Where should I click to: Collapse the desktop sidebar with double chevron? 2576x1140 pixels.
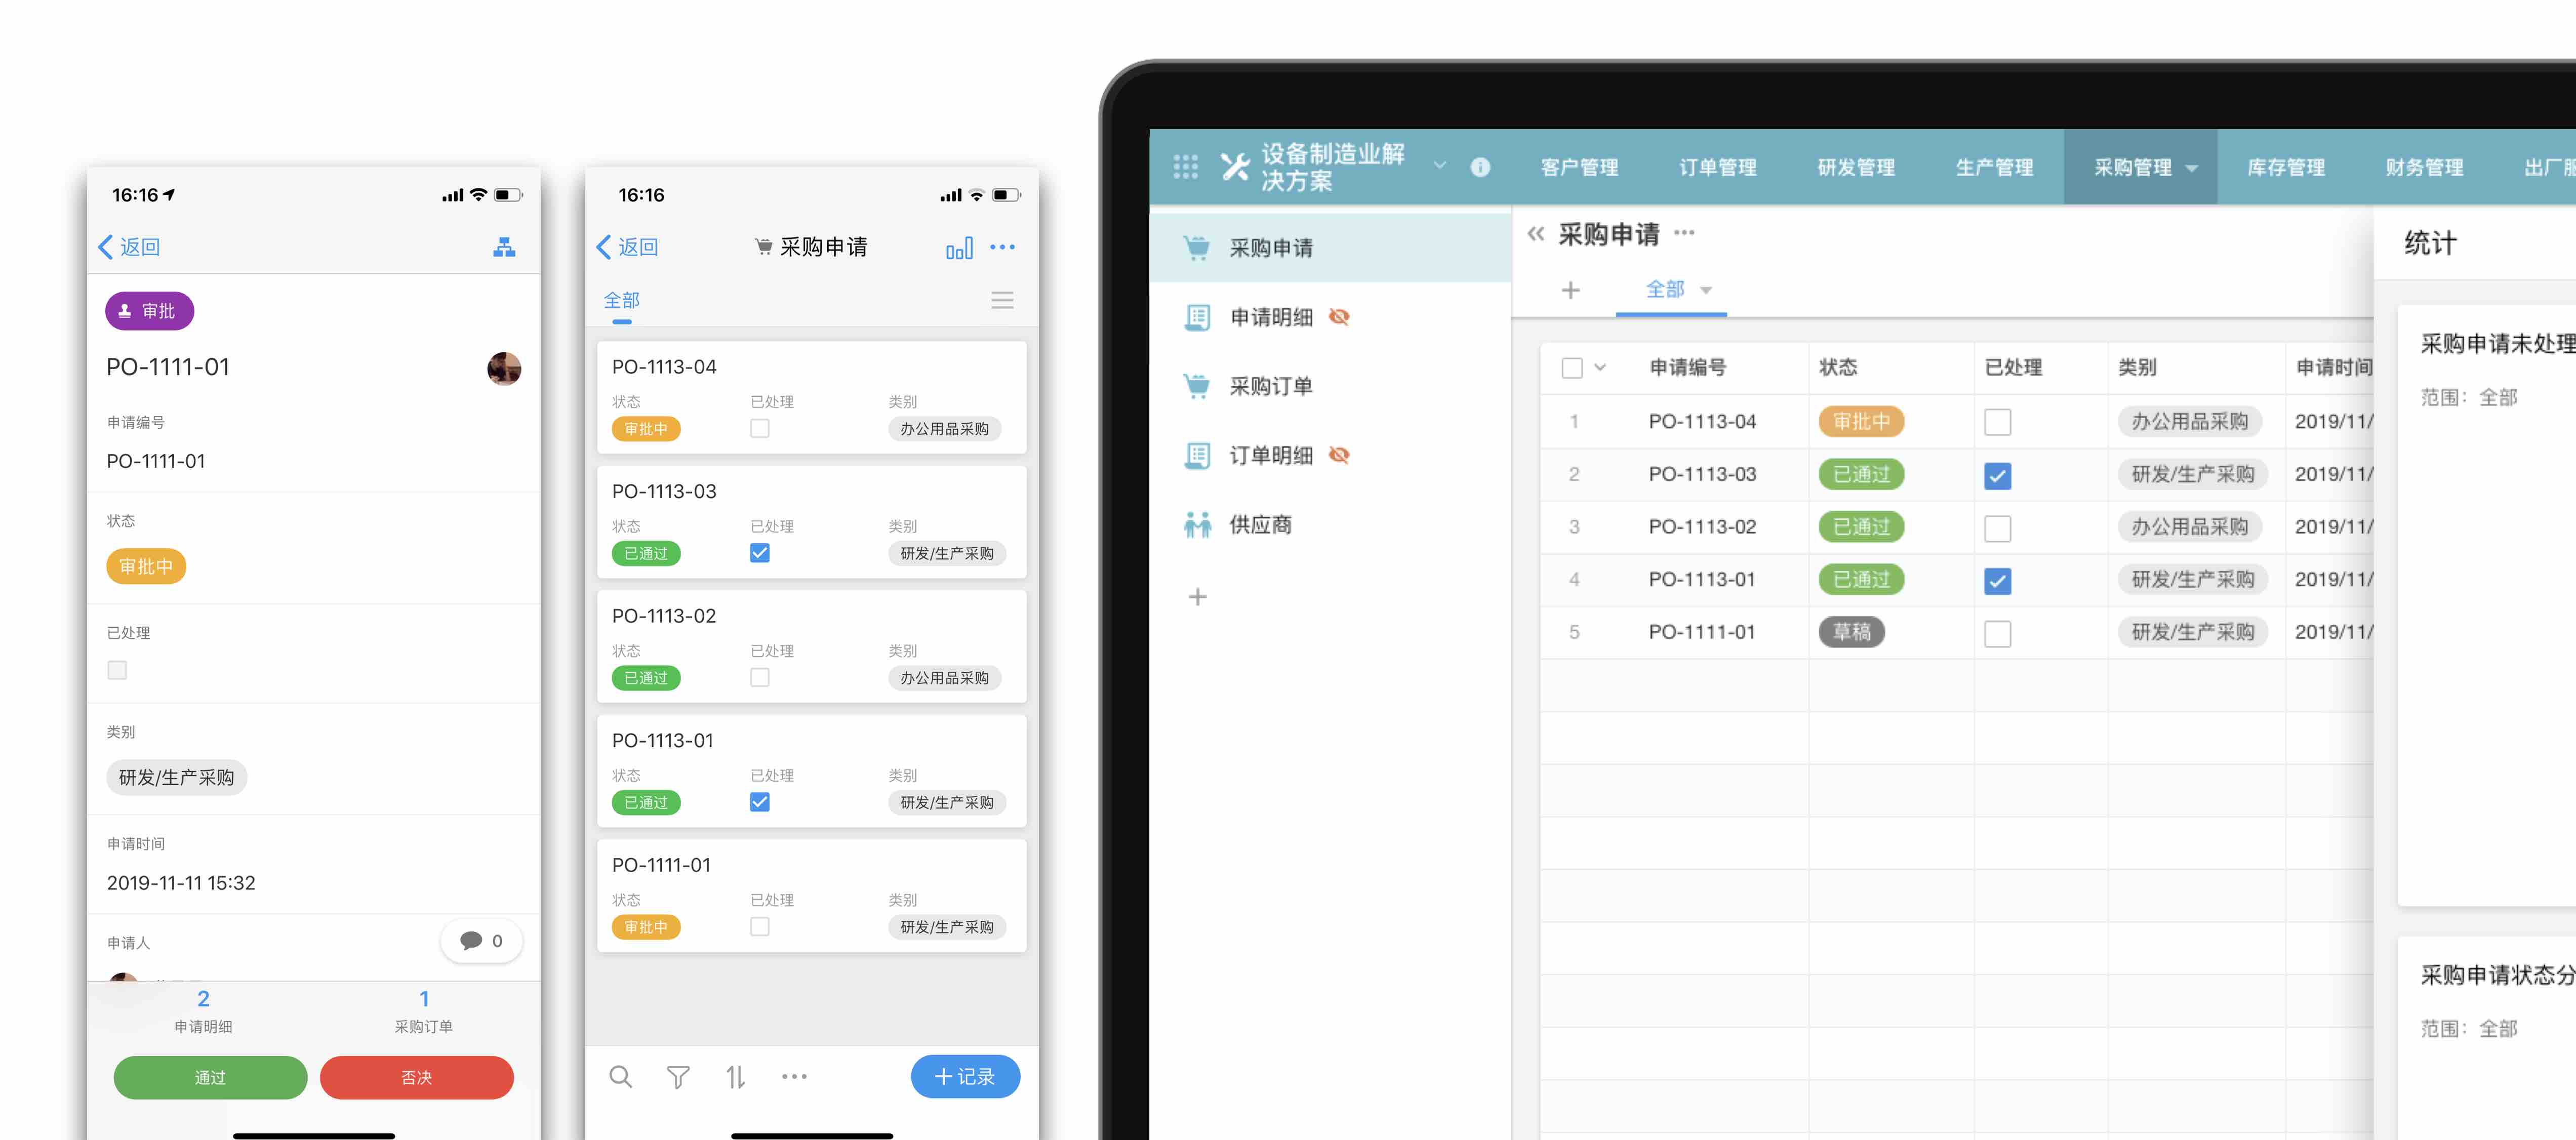[1535, 234]
